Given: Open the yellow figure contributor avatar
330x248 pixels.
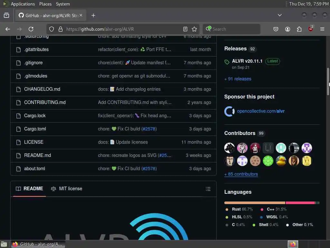Looking at the screenshot, I should click(x=307, y=161).
